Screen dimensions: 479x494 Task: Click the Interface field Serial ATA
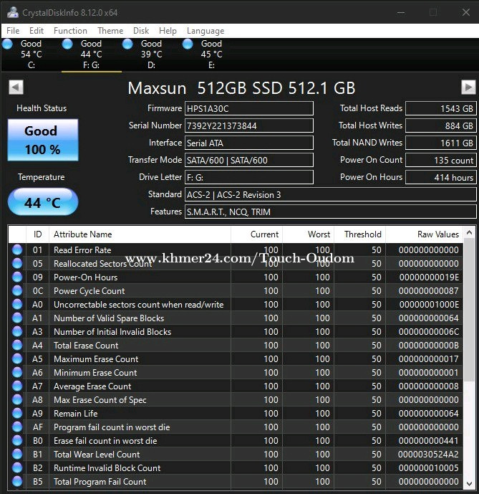click(248, 143)
